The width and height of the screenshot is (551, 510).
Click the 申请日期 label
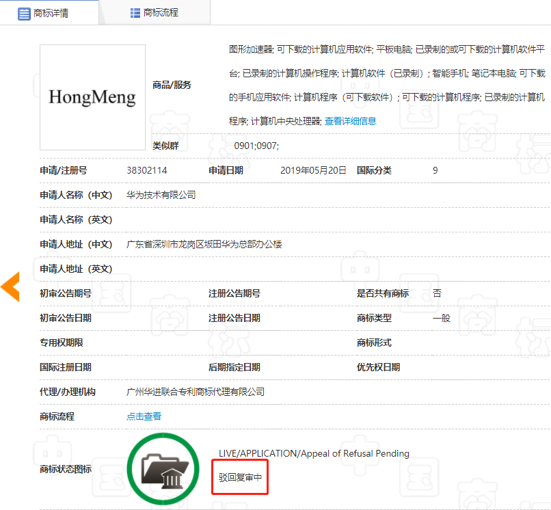click(x=226, y=170)
